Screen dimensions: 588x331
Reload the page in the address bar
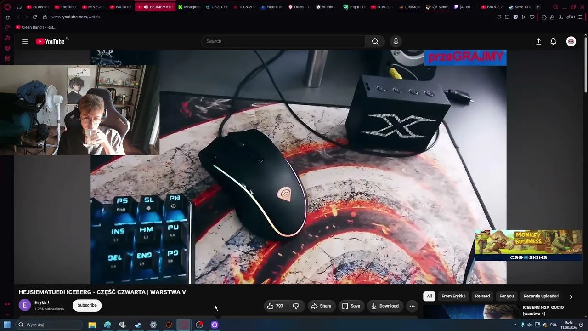tap(34, 17)
